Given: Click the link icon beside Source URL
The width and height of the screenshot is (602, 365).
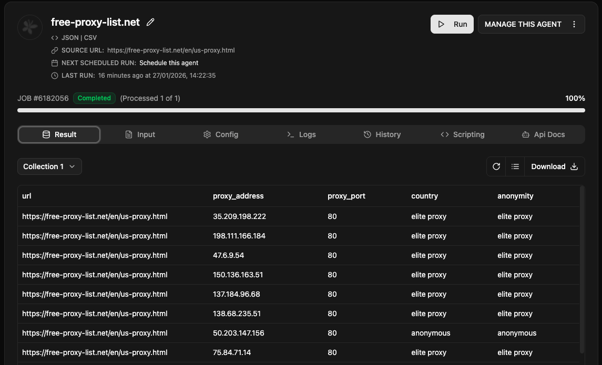Looking at the screenshot, I should 55,50.
